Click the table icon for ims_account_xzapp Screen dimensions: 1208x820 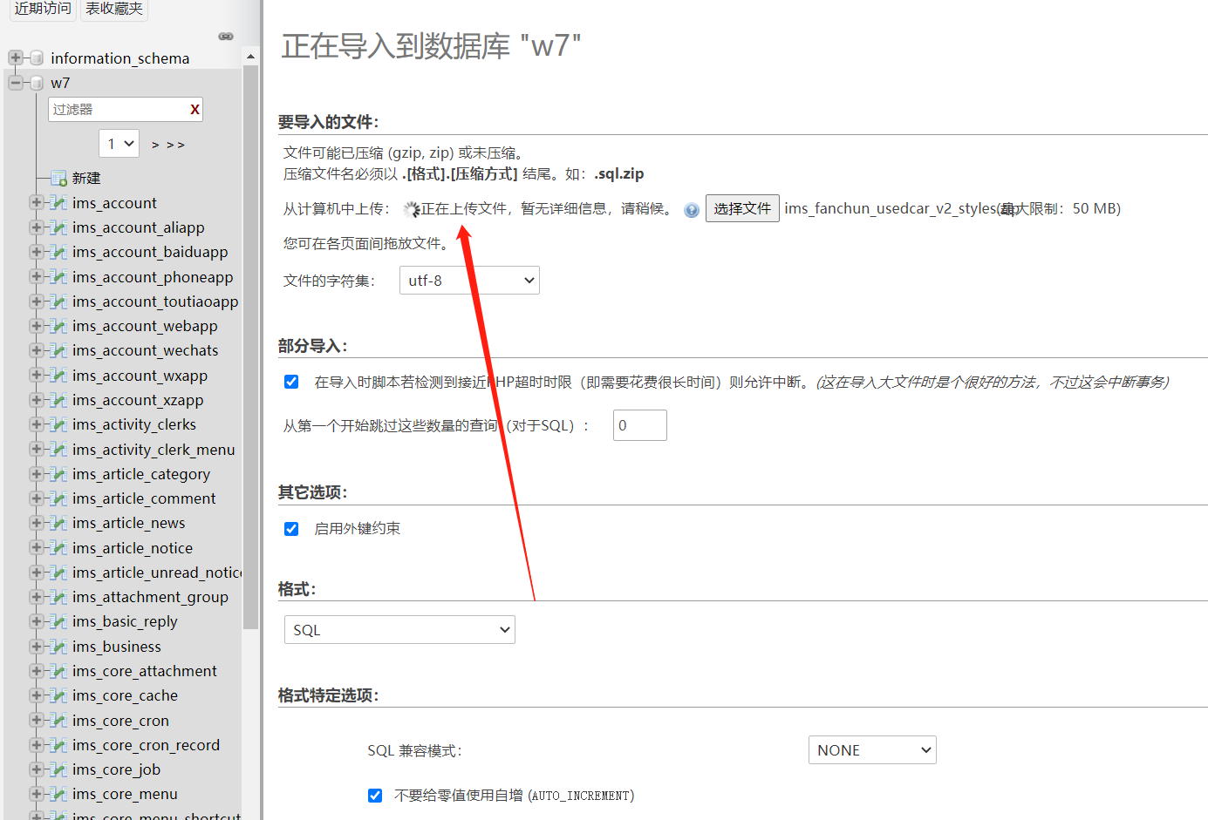pos(59,400)
